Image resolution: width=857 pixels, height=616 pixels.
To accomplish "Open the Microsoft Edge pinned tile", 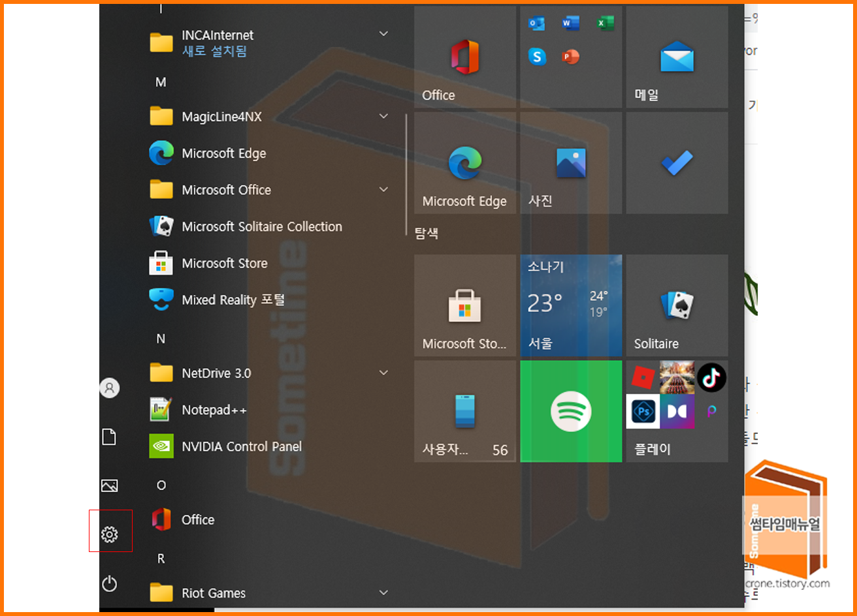I will coord(465,162).
